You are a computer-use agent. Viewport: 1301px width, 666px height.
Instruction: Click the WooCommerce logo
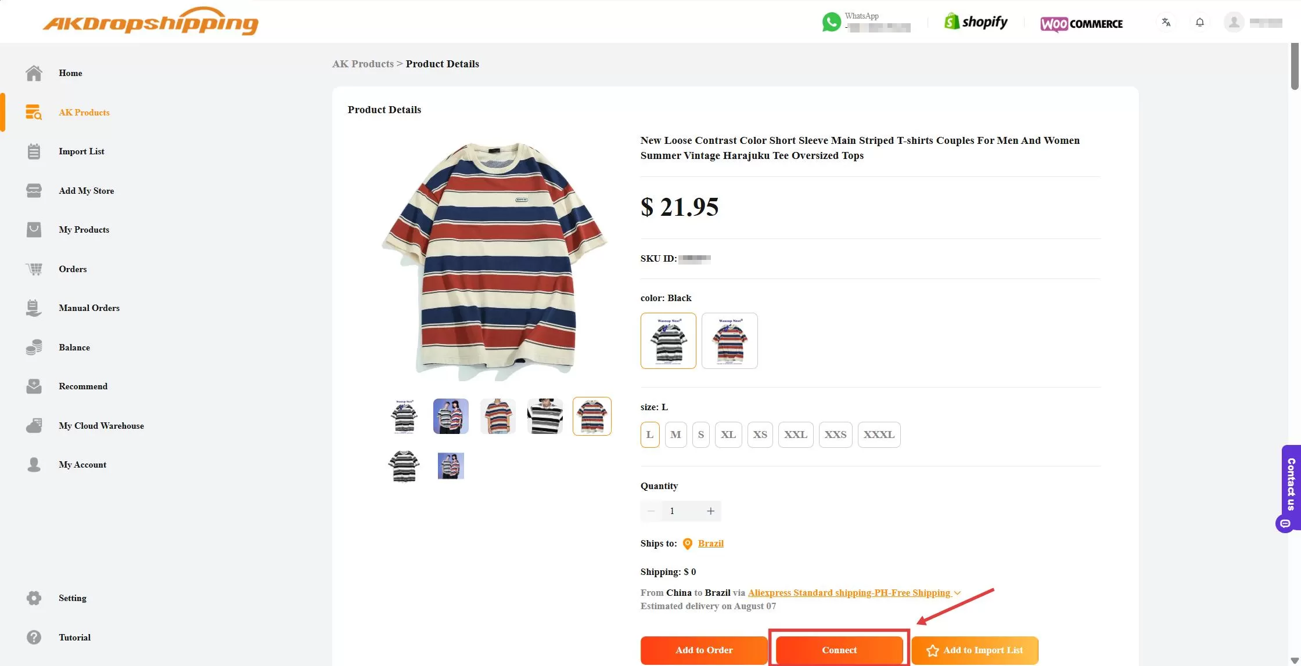tap(1081, 24)
